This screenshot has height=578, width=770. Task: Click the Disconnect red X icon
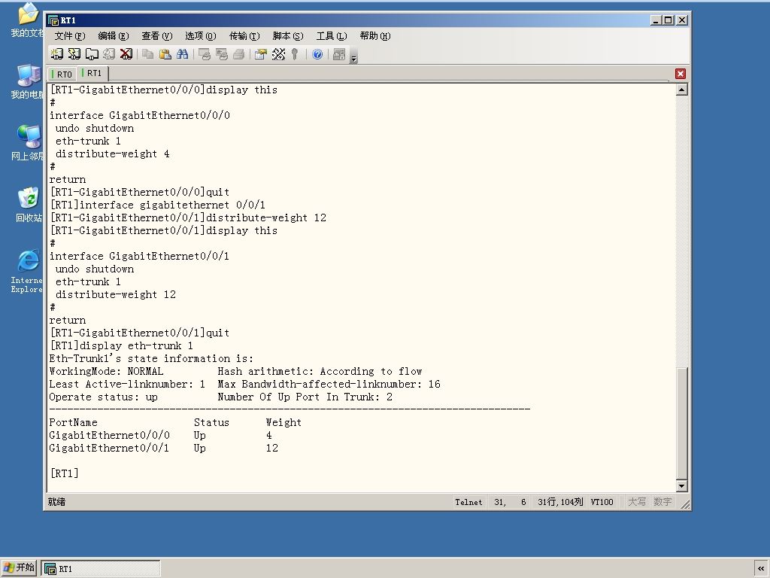[x=126, y=54]
